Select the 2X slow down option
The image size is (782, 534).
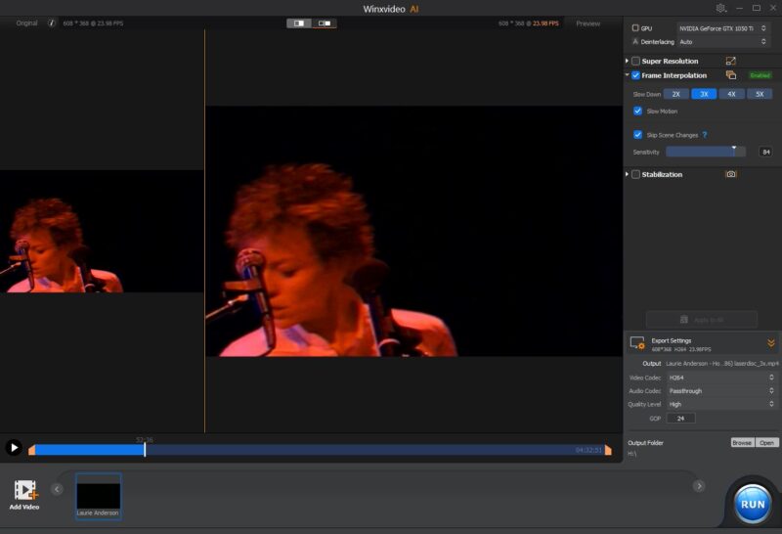(x=675, y=94)
